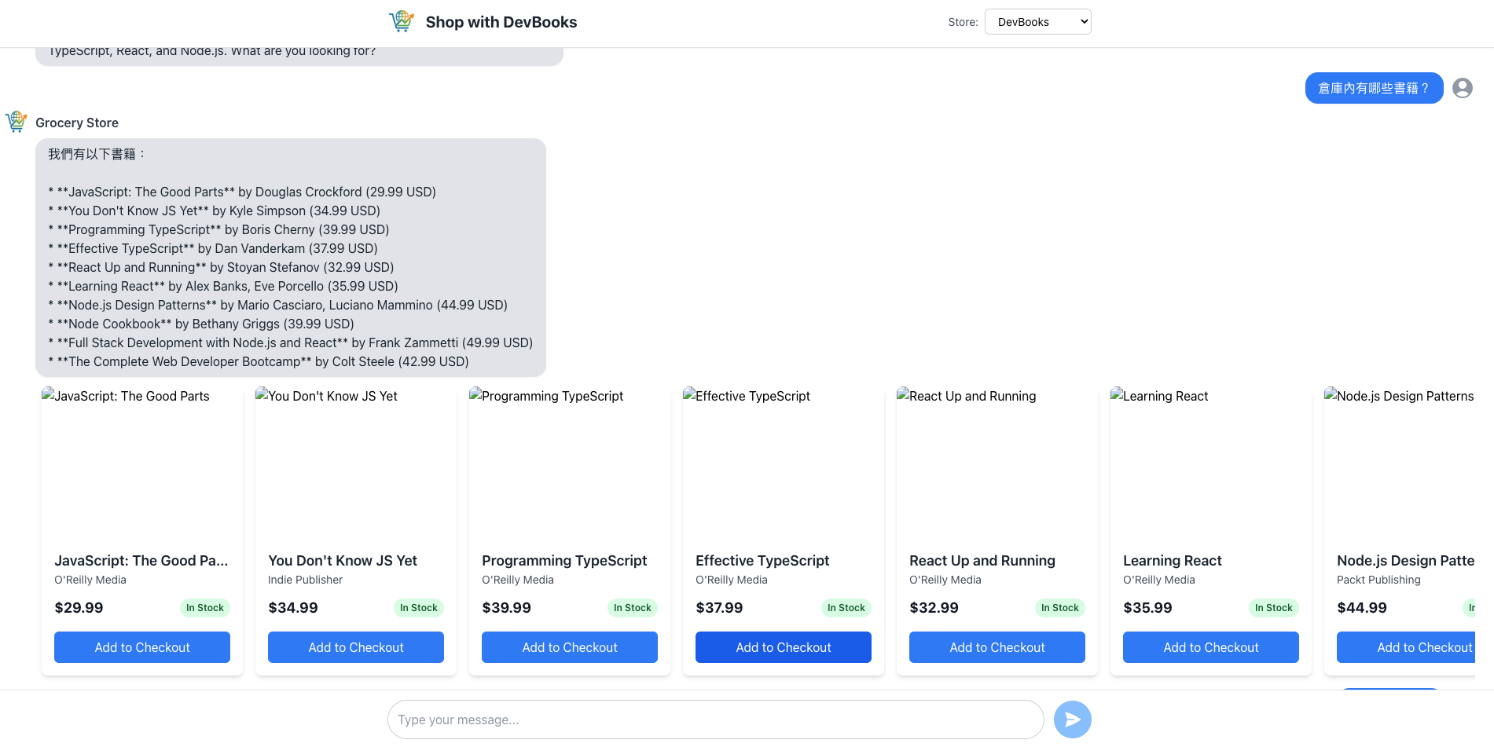This screenshot has height=747, width=1494.
Task: Click In Stock badge on You Don't Know JS Yet
Action: tap(418, 608)
